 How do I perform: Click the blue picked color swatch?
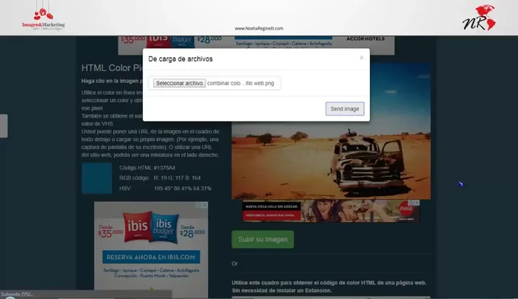pos(96,178)
